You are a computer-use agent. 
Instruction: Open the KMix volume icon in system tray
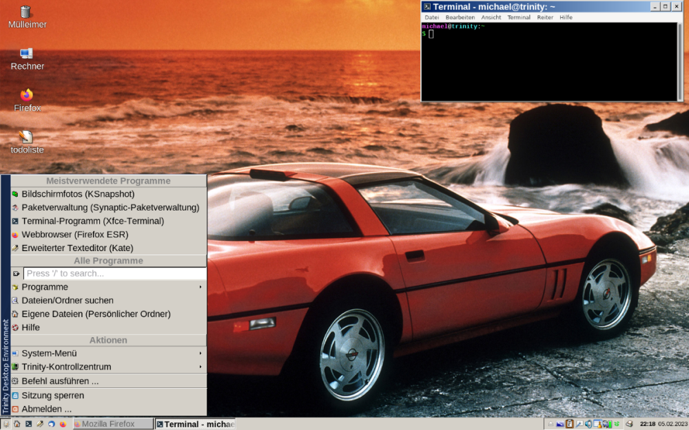(588, 423)
